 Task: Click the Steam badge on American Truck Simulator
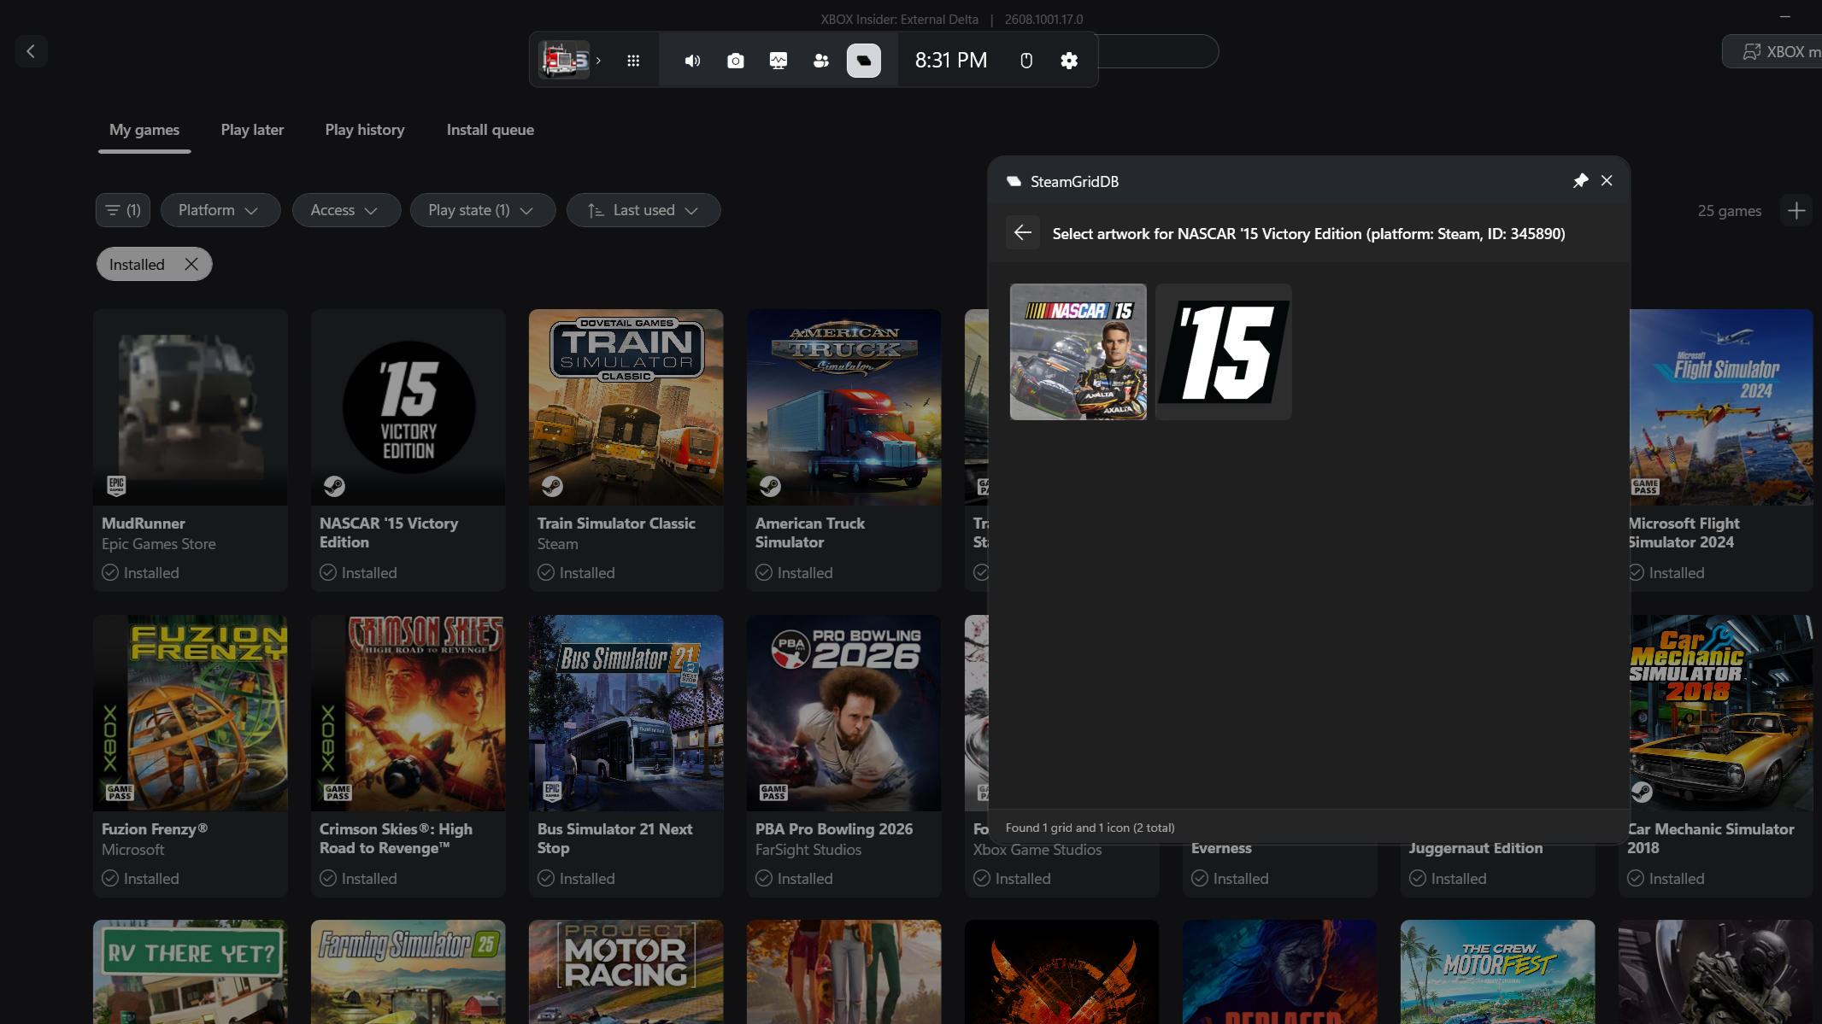pyautogui.click(x=770, y=486)
